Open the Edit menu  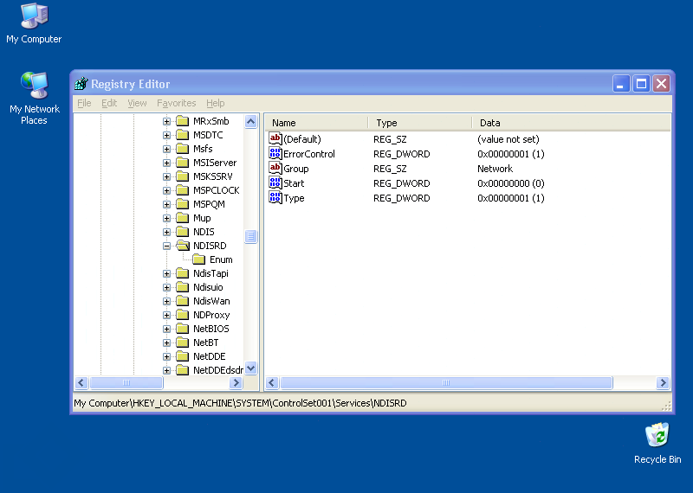[109, 103]
